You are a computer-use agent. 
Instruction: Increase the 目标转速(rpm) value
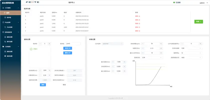(x=161, y=44)
